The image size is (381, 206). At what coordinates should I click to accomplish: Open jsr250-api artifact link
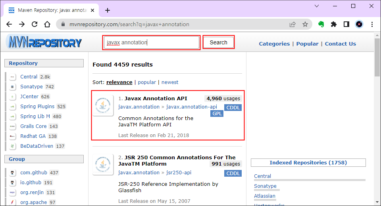coord(179,173)
